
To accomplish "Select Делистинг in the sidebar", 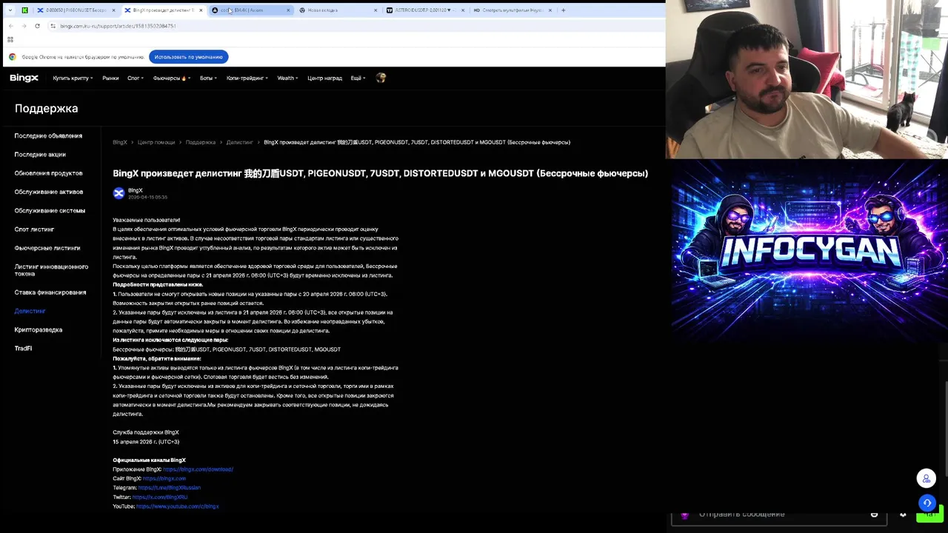I will pyautogui.click(x=30, y=311).
